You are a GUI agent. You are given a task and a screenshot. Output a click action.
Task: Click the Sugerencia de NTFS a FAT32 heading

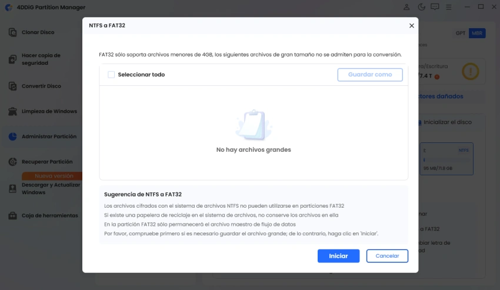click(143, 194)
